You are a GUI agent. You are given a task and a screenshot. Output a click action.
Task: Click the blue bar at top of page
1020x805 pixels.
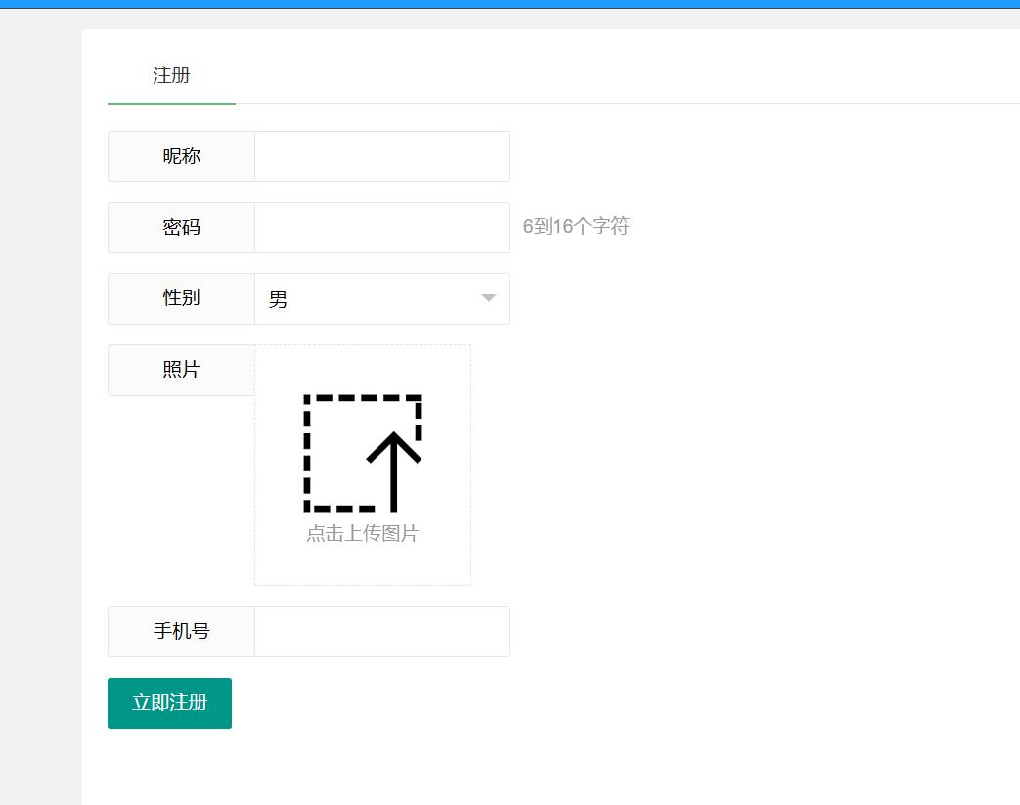509,4
